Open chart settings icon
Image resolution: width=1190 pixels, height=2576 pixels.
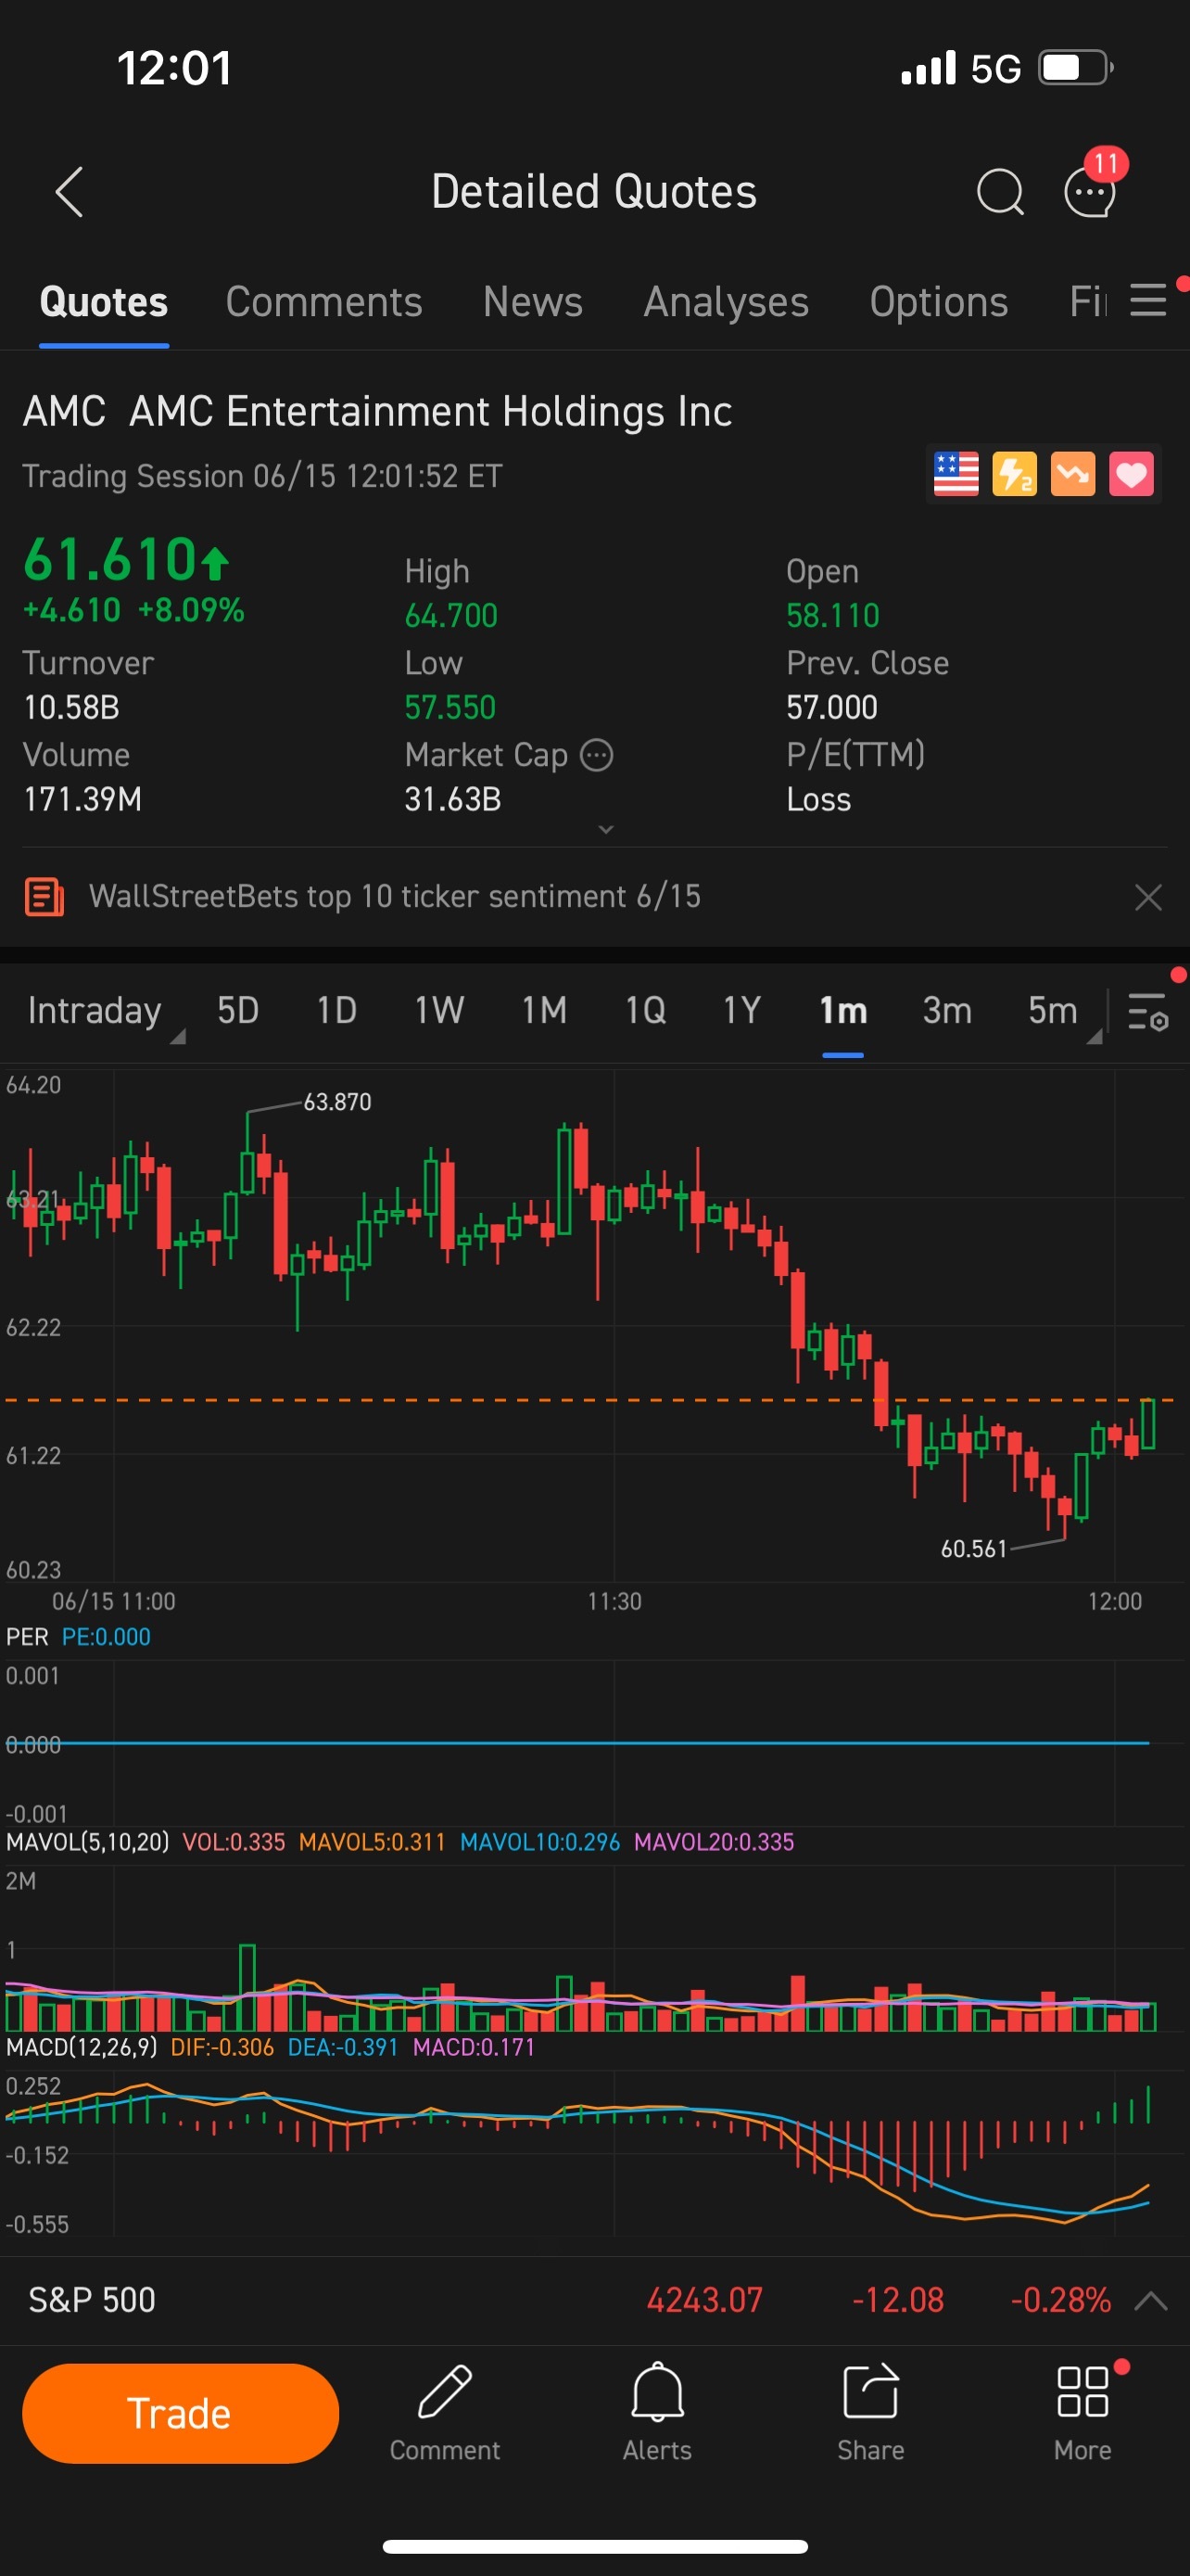[1147, 1011]
